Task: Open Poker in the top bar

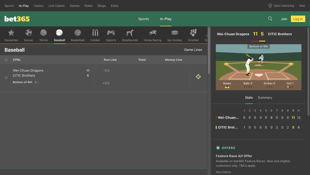Action: 89,6
